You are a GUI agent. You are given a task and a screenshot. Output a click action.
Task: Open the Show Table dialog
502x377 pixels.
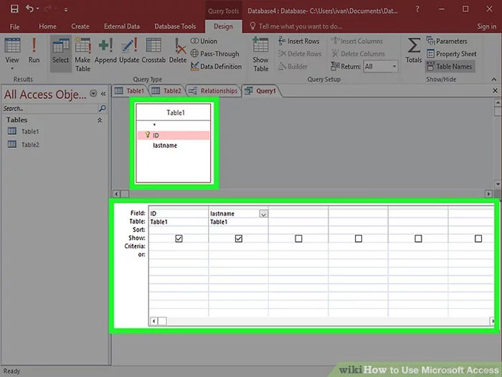pos(261,54)
